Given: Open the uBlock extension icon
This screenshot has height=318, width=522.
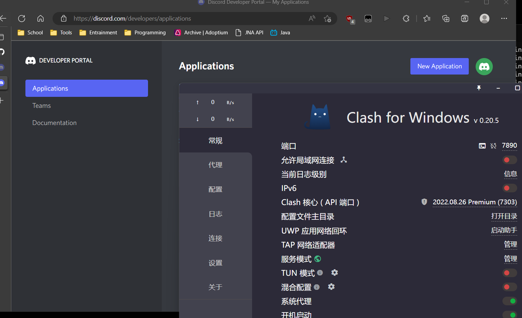Looking at the screenshot, I should coord(350,19).
